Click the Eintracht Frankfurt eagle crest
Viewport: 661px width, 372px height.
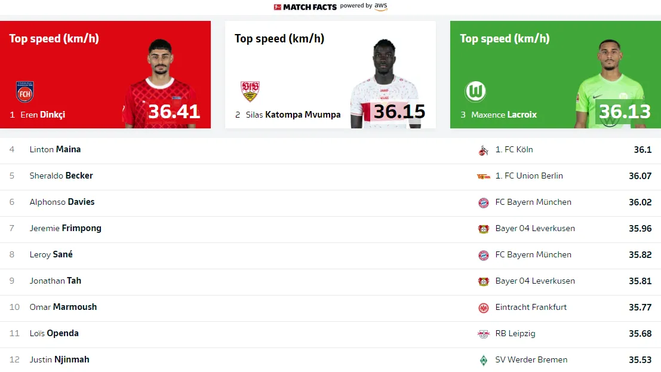tap(483, 308)
